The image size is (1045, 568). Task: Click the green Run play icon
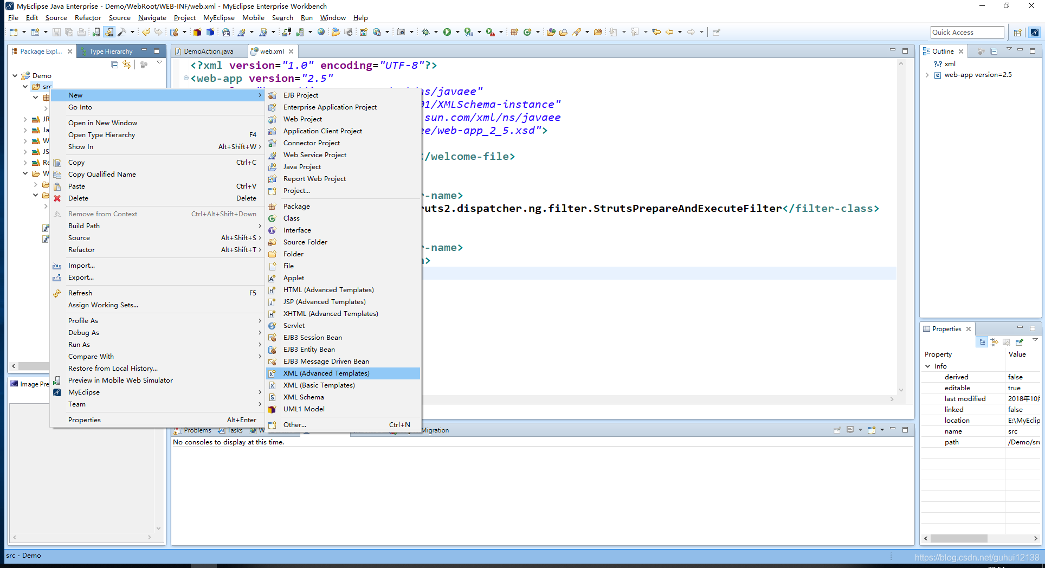pos(447,33)
